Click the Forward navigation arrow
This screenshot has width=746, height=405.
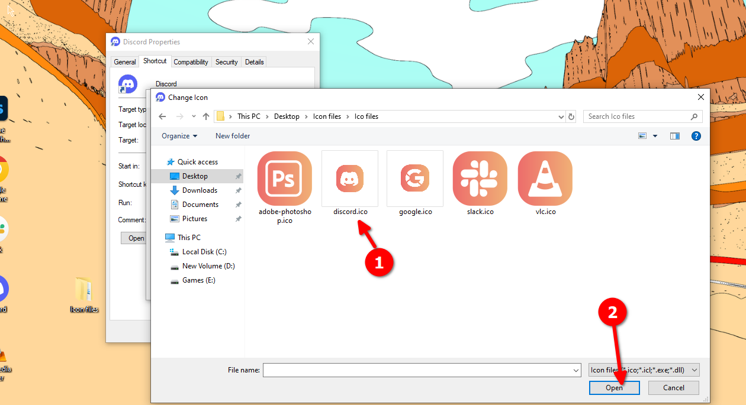180,116
